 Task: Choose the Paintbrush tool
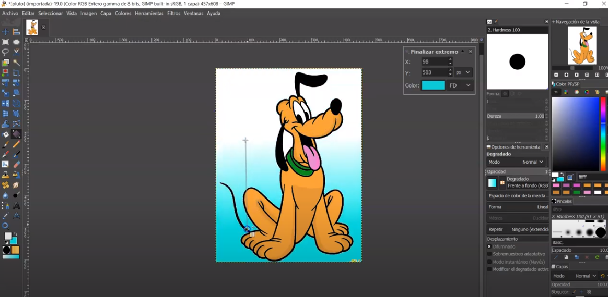(5, 144)
